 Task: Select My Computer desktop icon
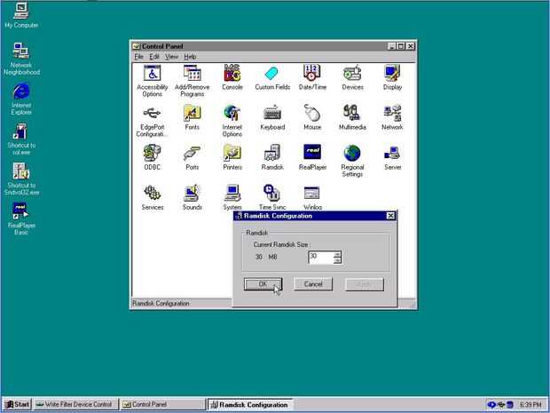coord(21,15)
